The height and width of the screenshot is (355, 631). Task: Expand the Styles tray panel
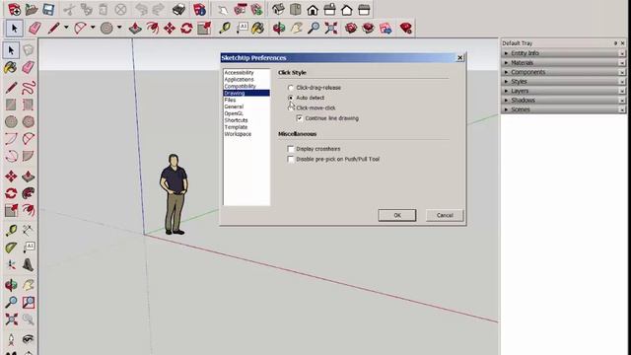[563, 81]
